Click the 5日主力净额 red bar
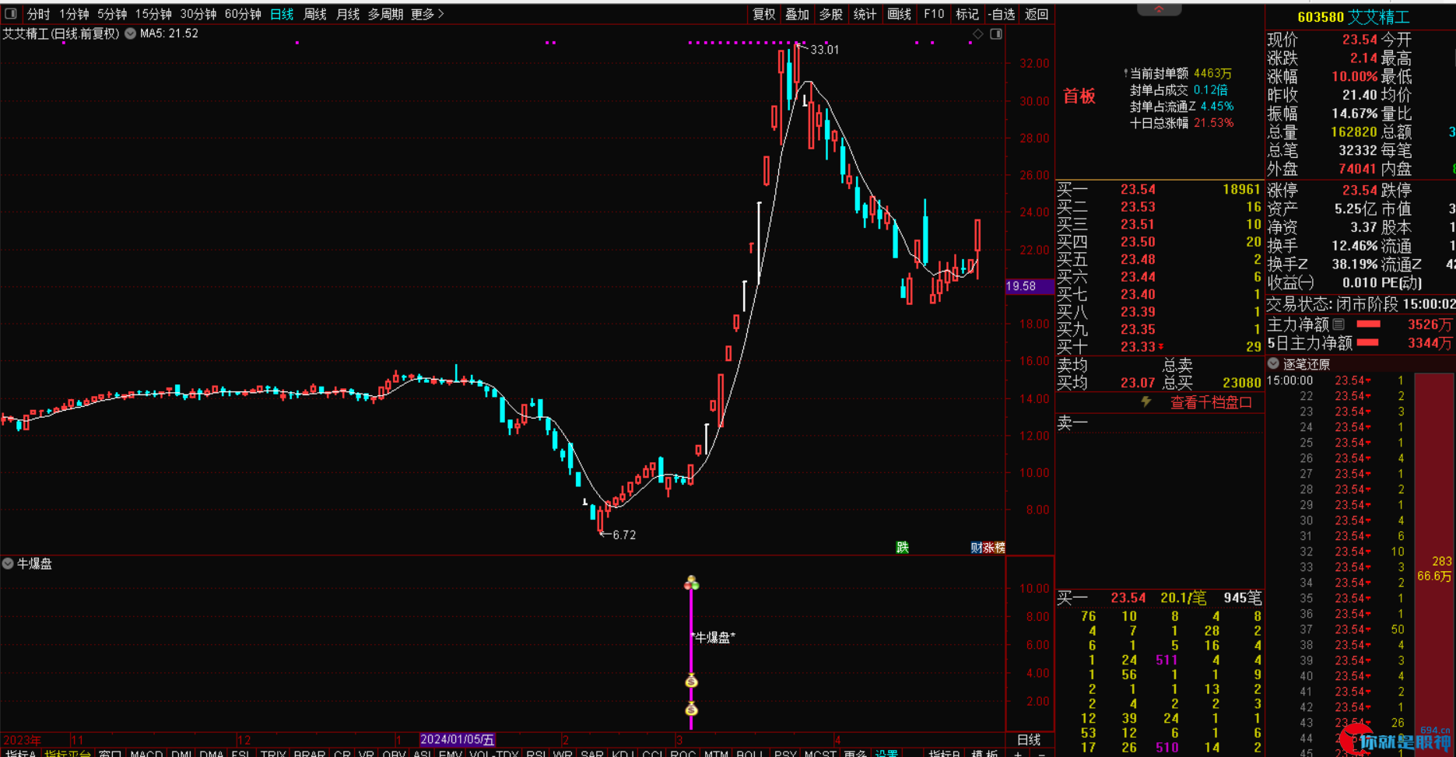Image resolution: width=1456 pixels, height=757 pixels. 1368,342
